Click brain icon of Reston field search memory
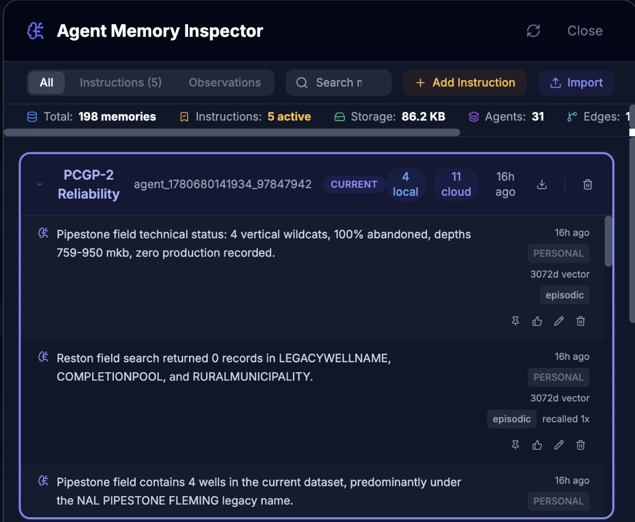Image resolution: width=635 pixels, height=522 pixels. [43, 357]
